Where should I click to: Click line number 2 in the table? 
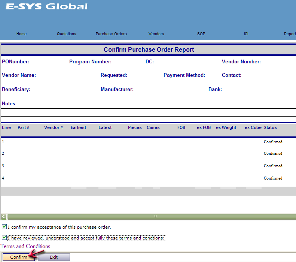click(3, 154)
